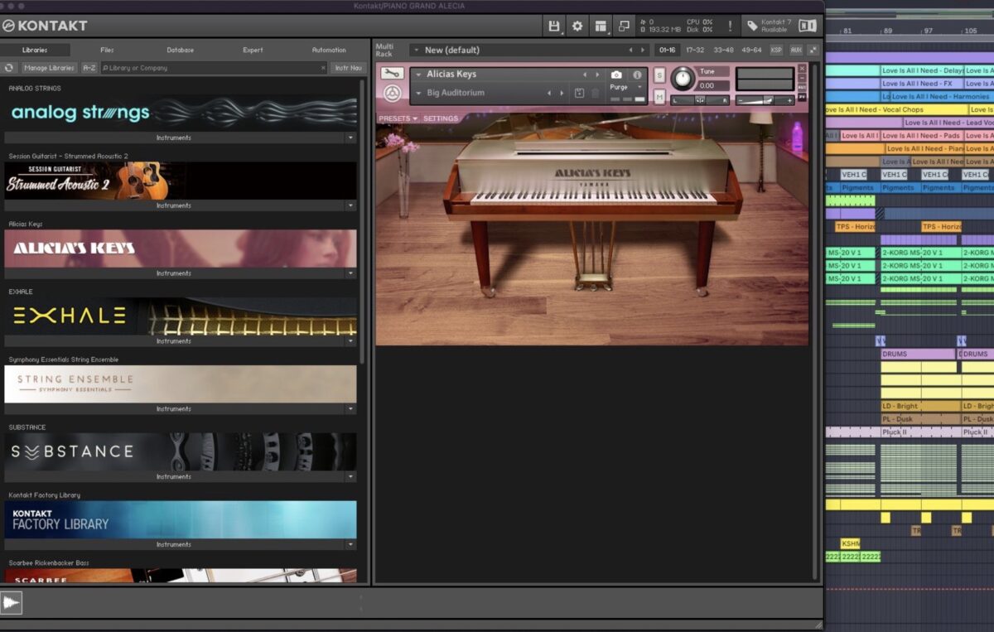Show instrument info icon
The width and height of the screenshot is (994, 632).
[637, 75]
